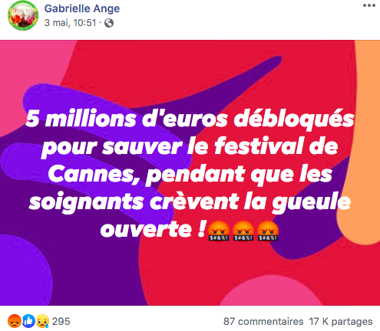This screenshot has height=331, width=380.
Task: Click the angry reaction icon
Action: [x=15, y=321]
